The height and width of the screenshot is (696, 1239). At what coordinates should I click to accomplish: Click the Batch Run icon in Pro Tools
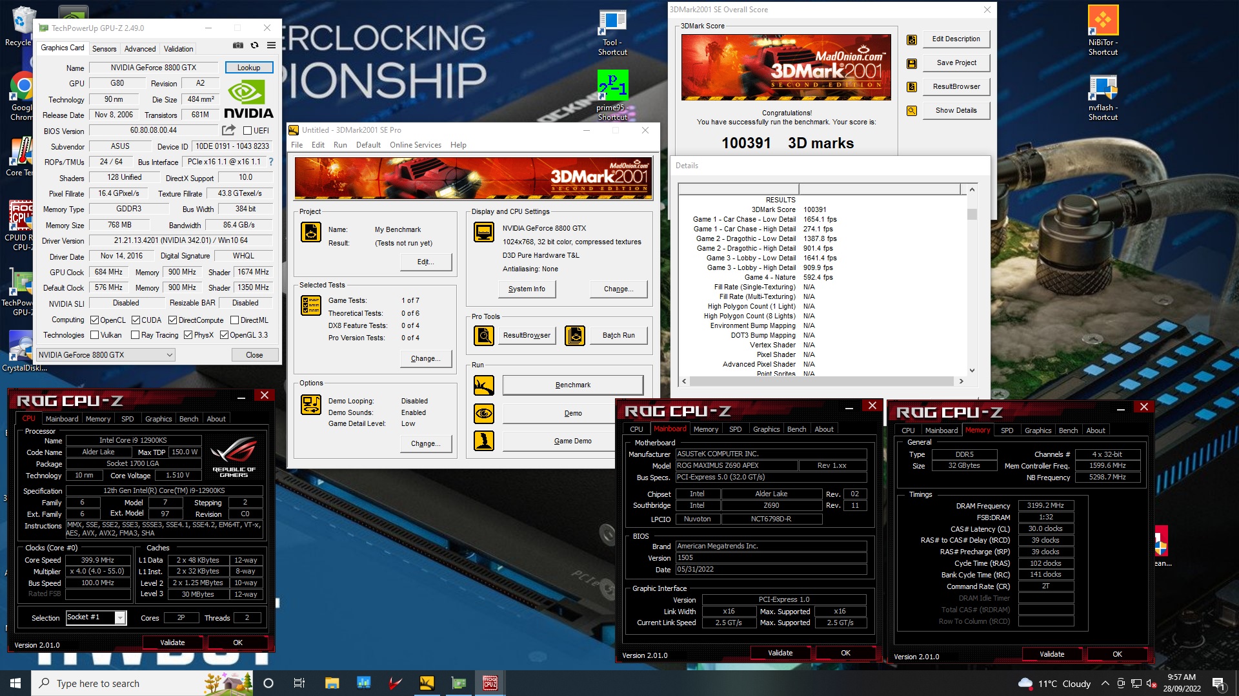point(575,335)
